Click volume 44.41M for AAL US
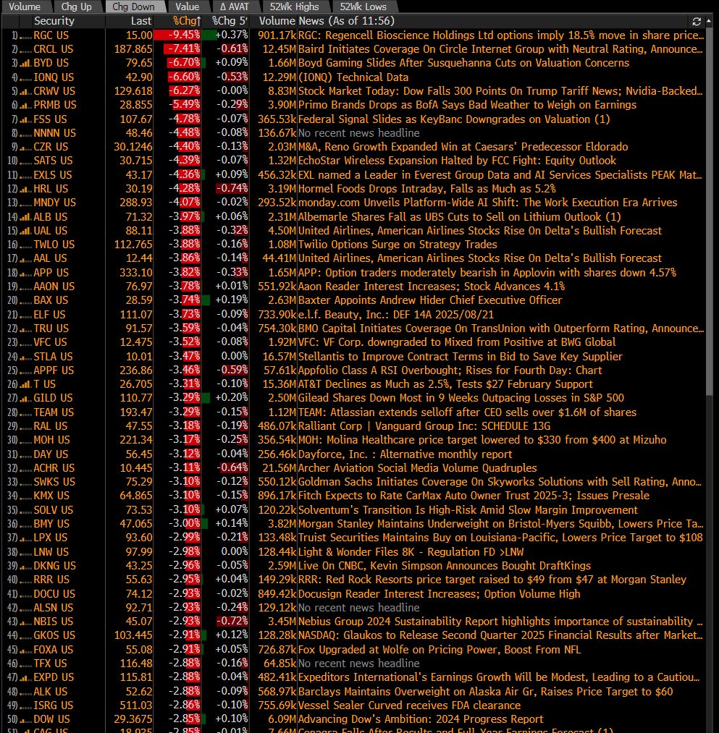Viewport: 719px width, 733px height. coord(279,258)
